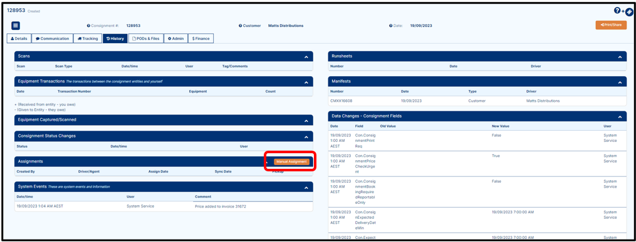Click the info icon beside Consignment #
This screenshot has width=636, height=242.
88,26
